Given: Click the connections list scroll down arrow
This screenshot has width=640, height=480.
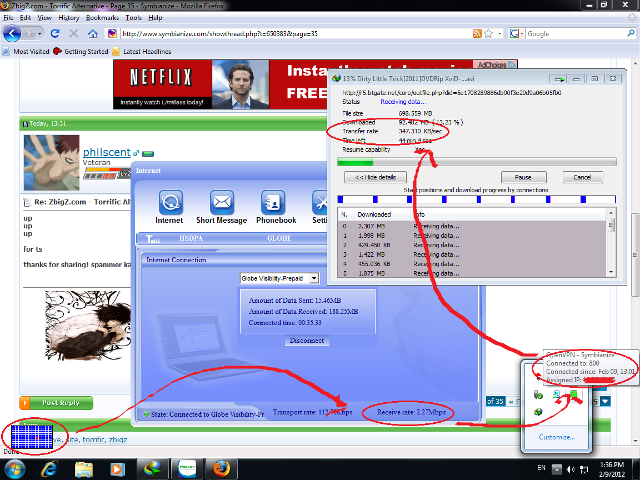Looking at the screenshot, I should pos(611,272).
